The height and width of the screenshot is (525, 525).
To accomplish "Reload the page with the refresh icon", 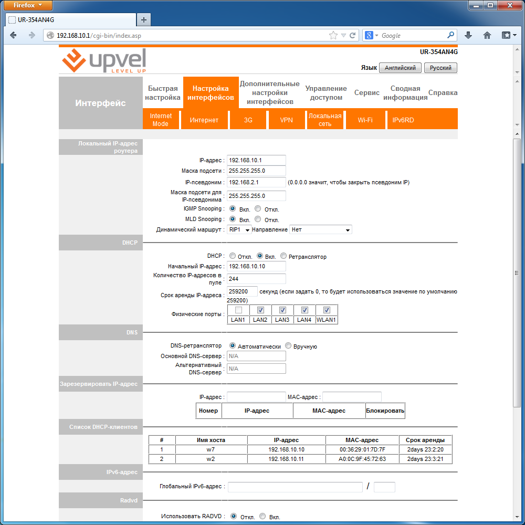I will [x=353, y=36].
